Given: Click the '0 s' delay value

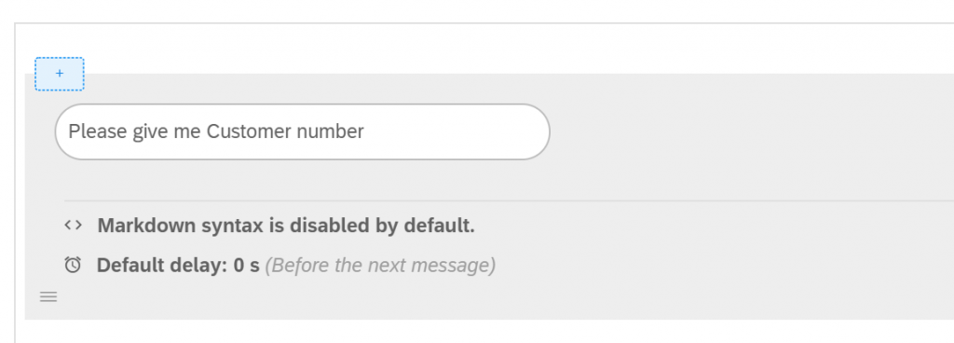Looking at the screenshot, I should coord(246,266).
